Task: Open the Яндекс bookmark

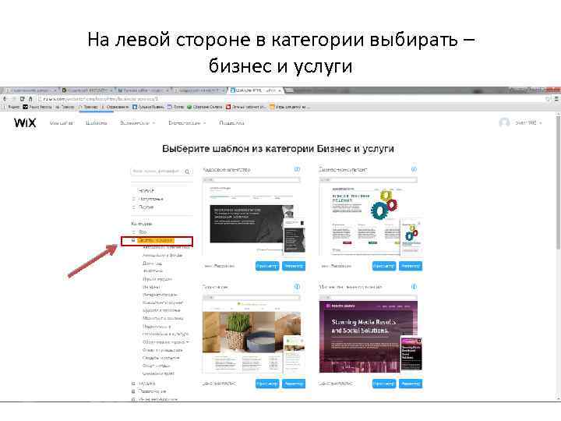Action: (x=11, y=107)
